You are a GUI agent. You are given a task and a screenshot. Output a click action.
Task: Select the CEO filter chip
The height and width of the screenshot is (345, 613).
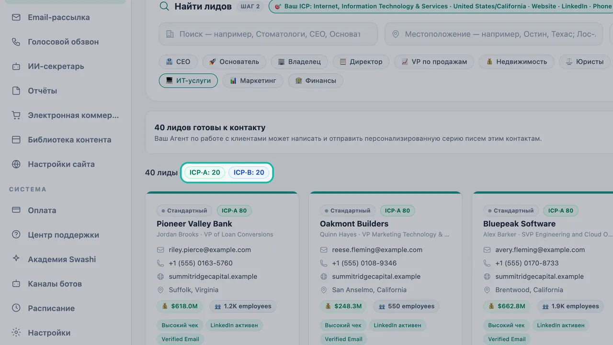pos(178,62)
